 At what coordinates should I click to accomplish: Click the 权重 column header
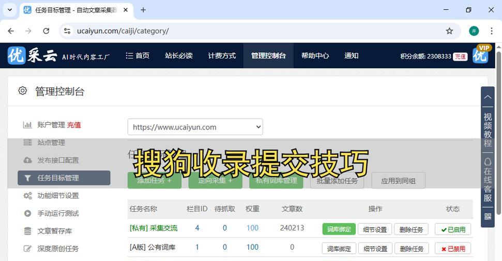[252, 209]
